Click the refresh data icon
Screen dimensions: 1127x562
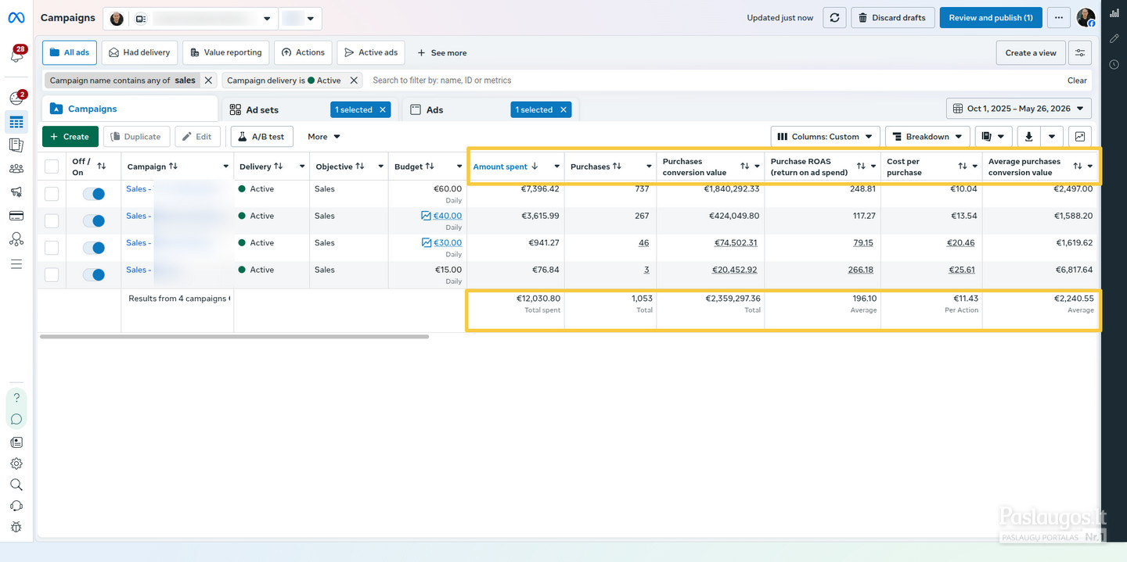[835, 18]
